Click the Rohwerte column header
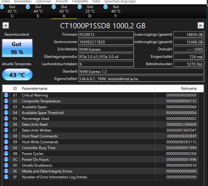 pos(177,89)
